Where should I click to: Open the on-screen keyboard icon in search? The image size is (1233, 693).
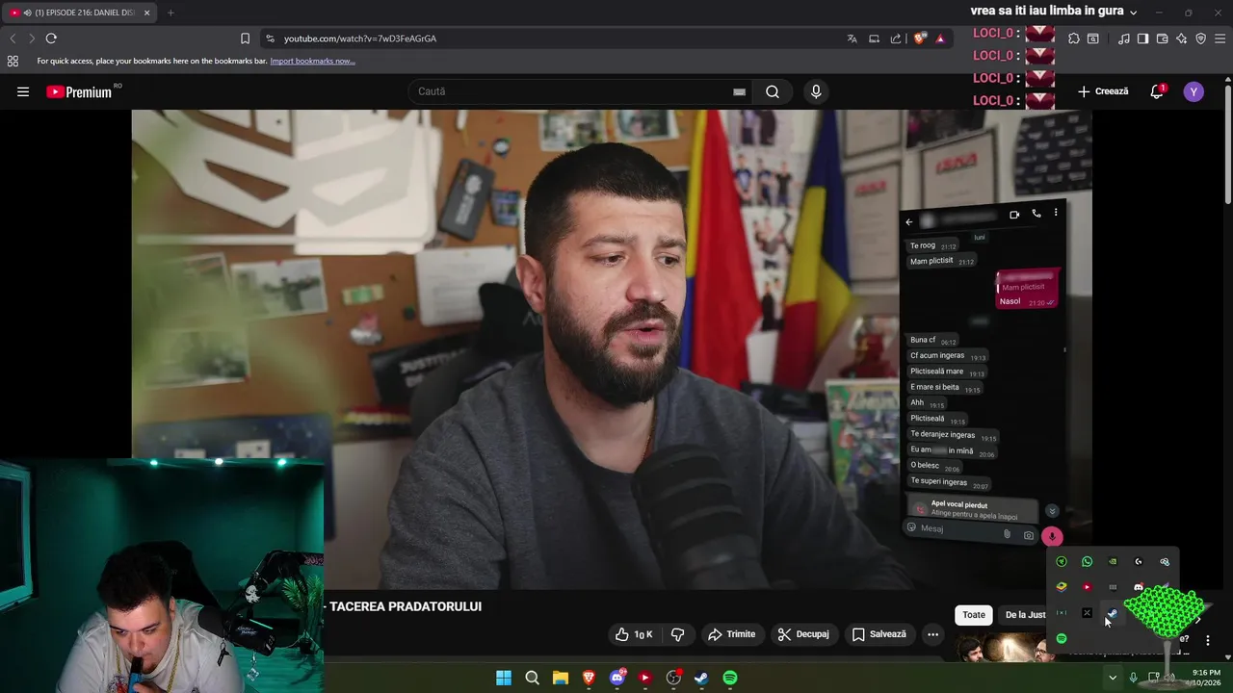point(739,91)
